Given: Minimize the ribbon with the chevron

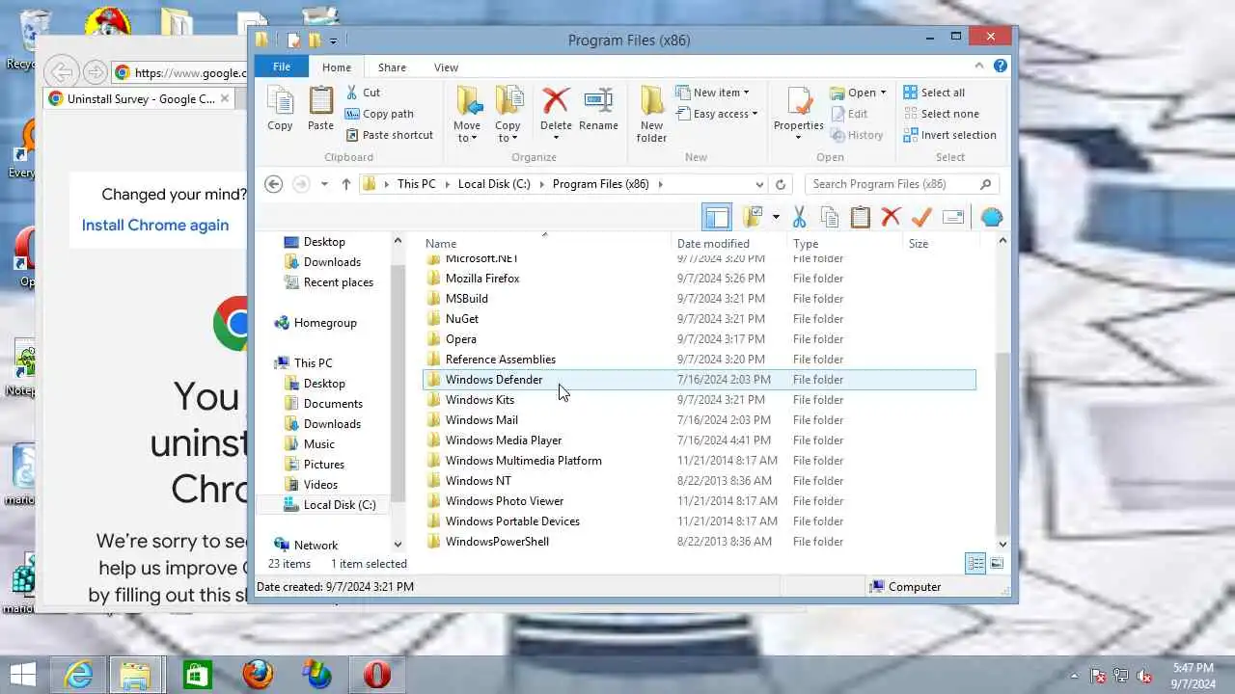Looking at the screenshot, I should (978, 67).
